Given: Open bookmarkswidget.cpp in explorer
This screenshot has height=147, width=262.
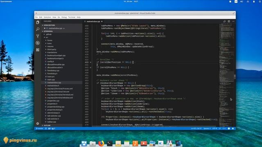Looking at the screenshot, I should [x=56, y=56].
